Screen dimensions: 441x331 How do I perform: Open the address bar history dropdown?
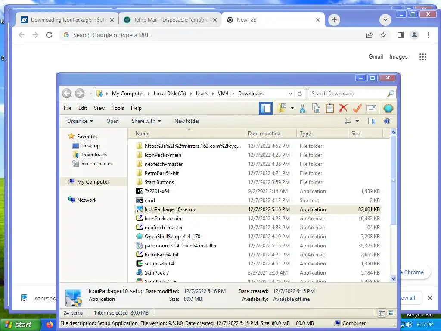click(x=290, y=94)
